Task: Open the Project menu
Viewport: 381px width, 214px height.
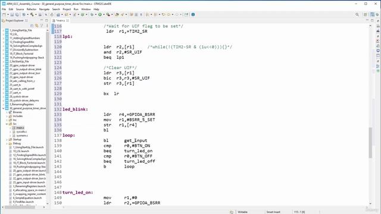Action: click(x=67, y=10)
